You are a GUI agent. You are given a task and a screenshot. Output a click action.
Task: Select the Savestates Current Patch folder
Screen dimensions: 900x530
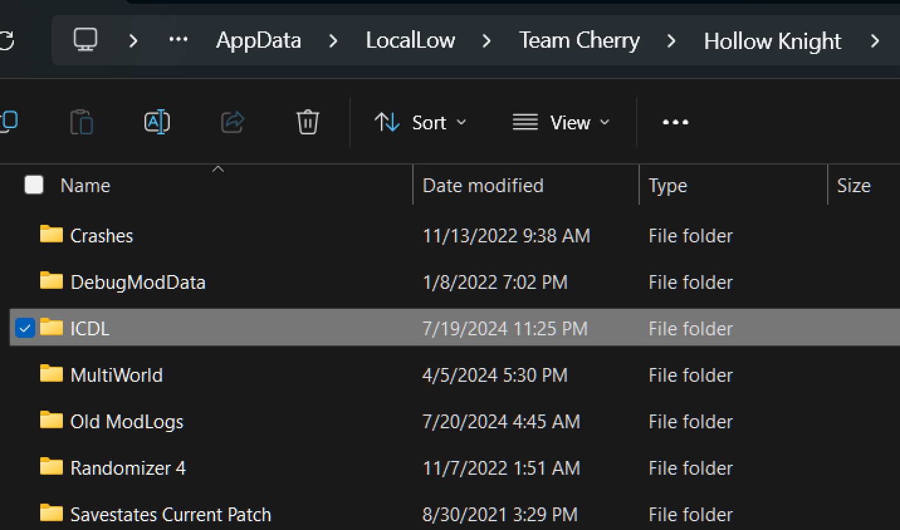click(x=170, y=514)
